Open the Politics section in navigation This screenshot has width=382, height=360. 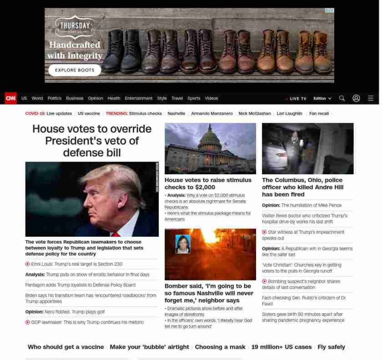(55, 98)
